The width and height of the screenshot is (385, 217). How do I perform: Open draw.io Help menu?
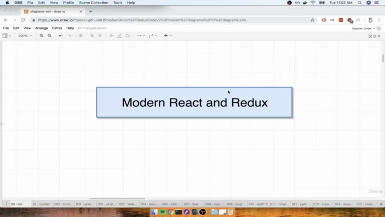click(x=70, y=28)
